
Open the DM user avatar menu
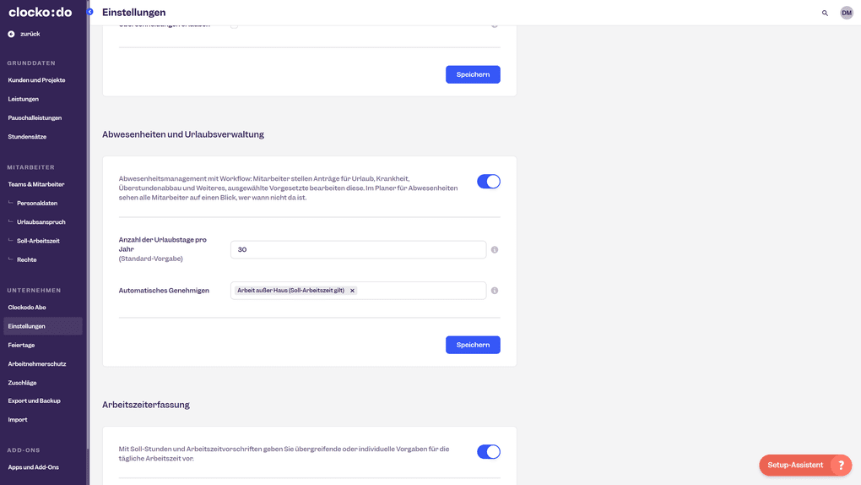coord(846,13)
